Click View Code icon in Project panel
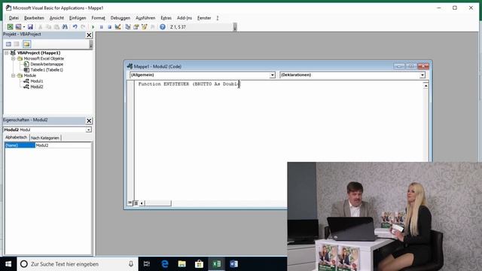482x271 pixels. tap(8, 44)
